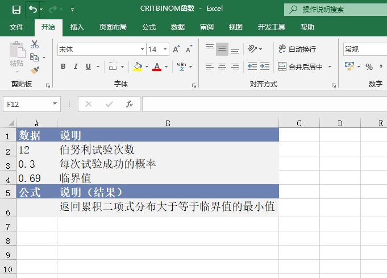
Task: Increase font size with larger A icon
Action: (x=176, y=49)
